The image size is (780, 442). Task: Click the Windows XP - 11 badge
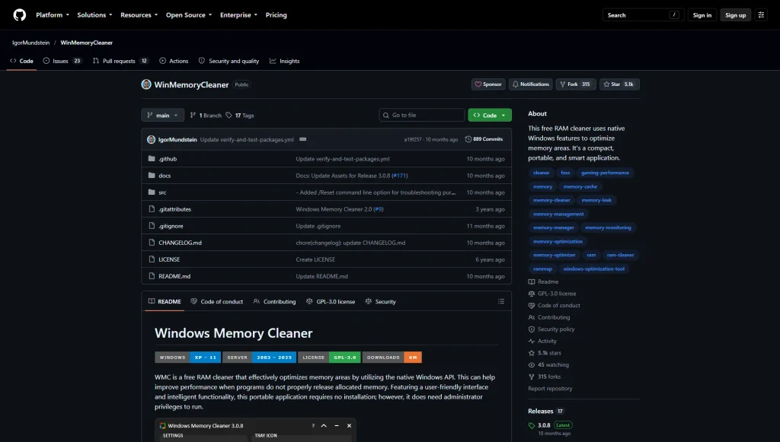click(x=188, y=358)
